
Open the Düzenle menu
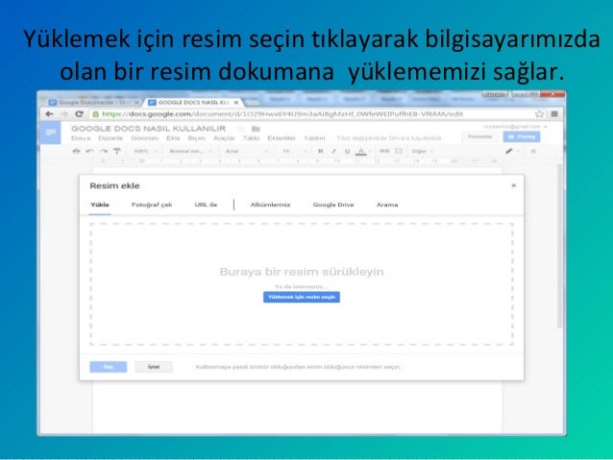[x=110, y=138]
